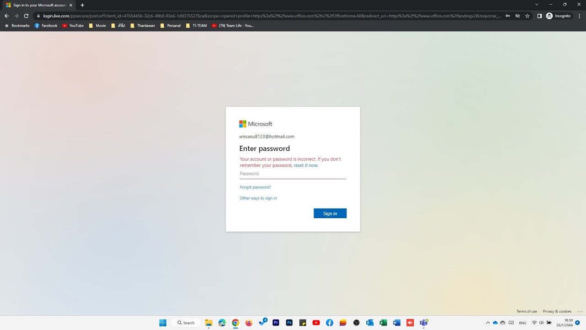Click the padlock site info icon

pyautogui.click(x=39, y=16)
